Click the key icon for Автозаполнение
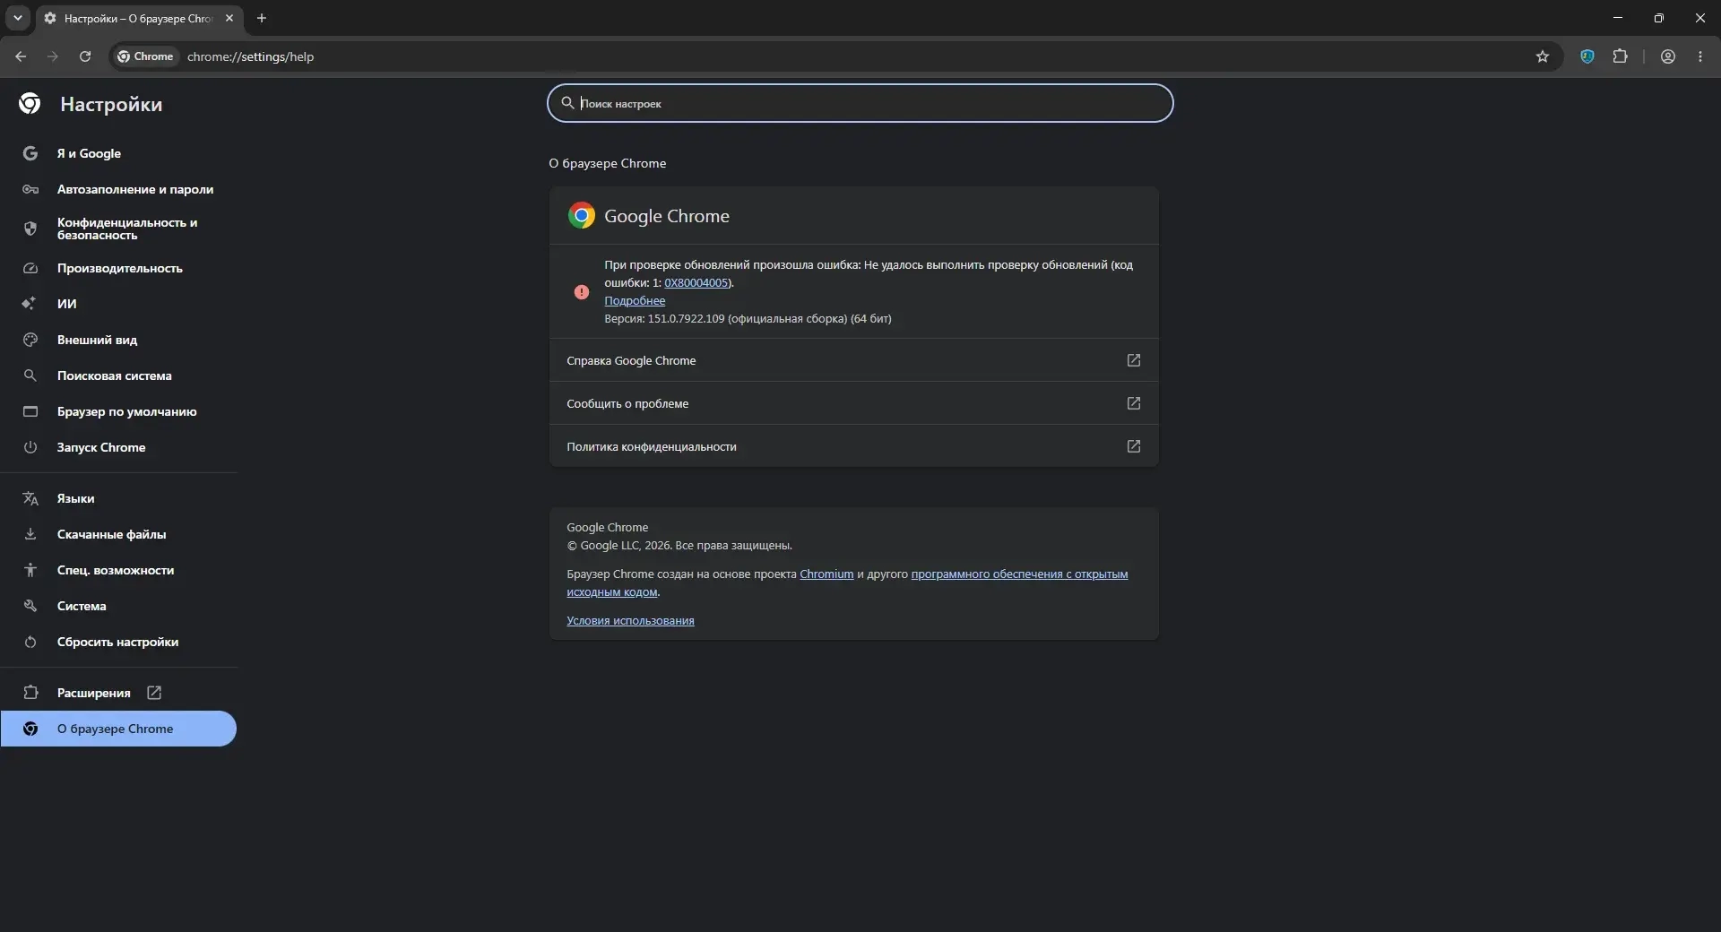Viewport: 1721px width, 932px height. [x=30, y=189]
